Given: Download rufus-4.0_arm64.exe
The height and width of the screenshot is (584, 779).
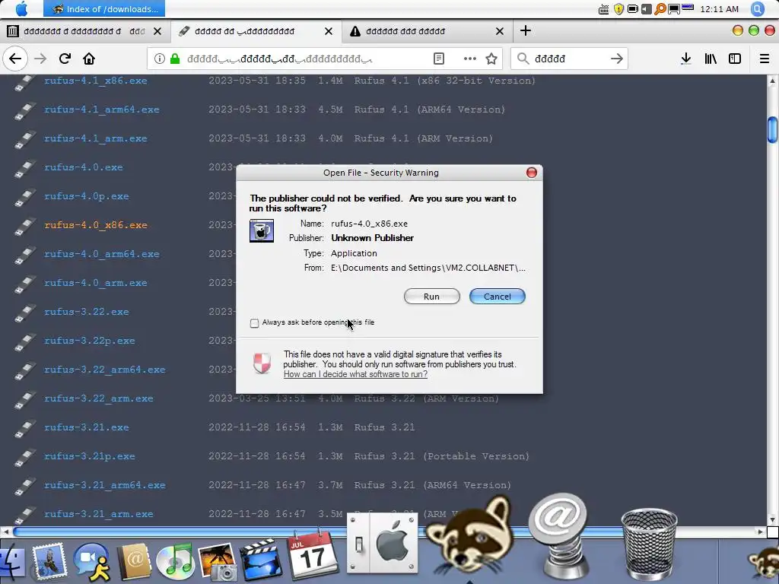Looking at the screenshot, I should 101,254.
